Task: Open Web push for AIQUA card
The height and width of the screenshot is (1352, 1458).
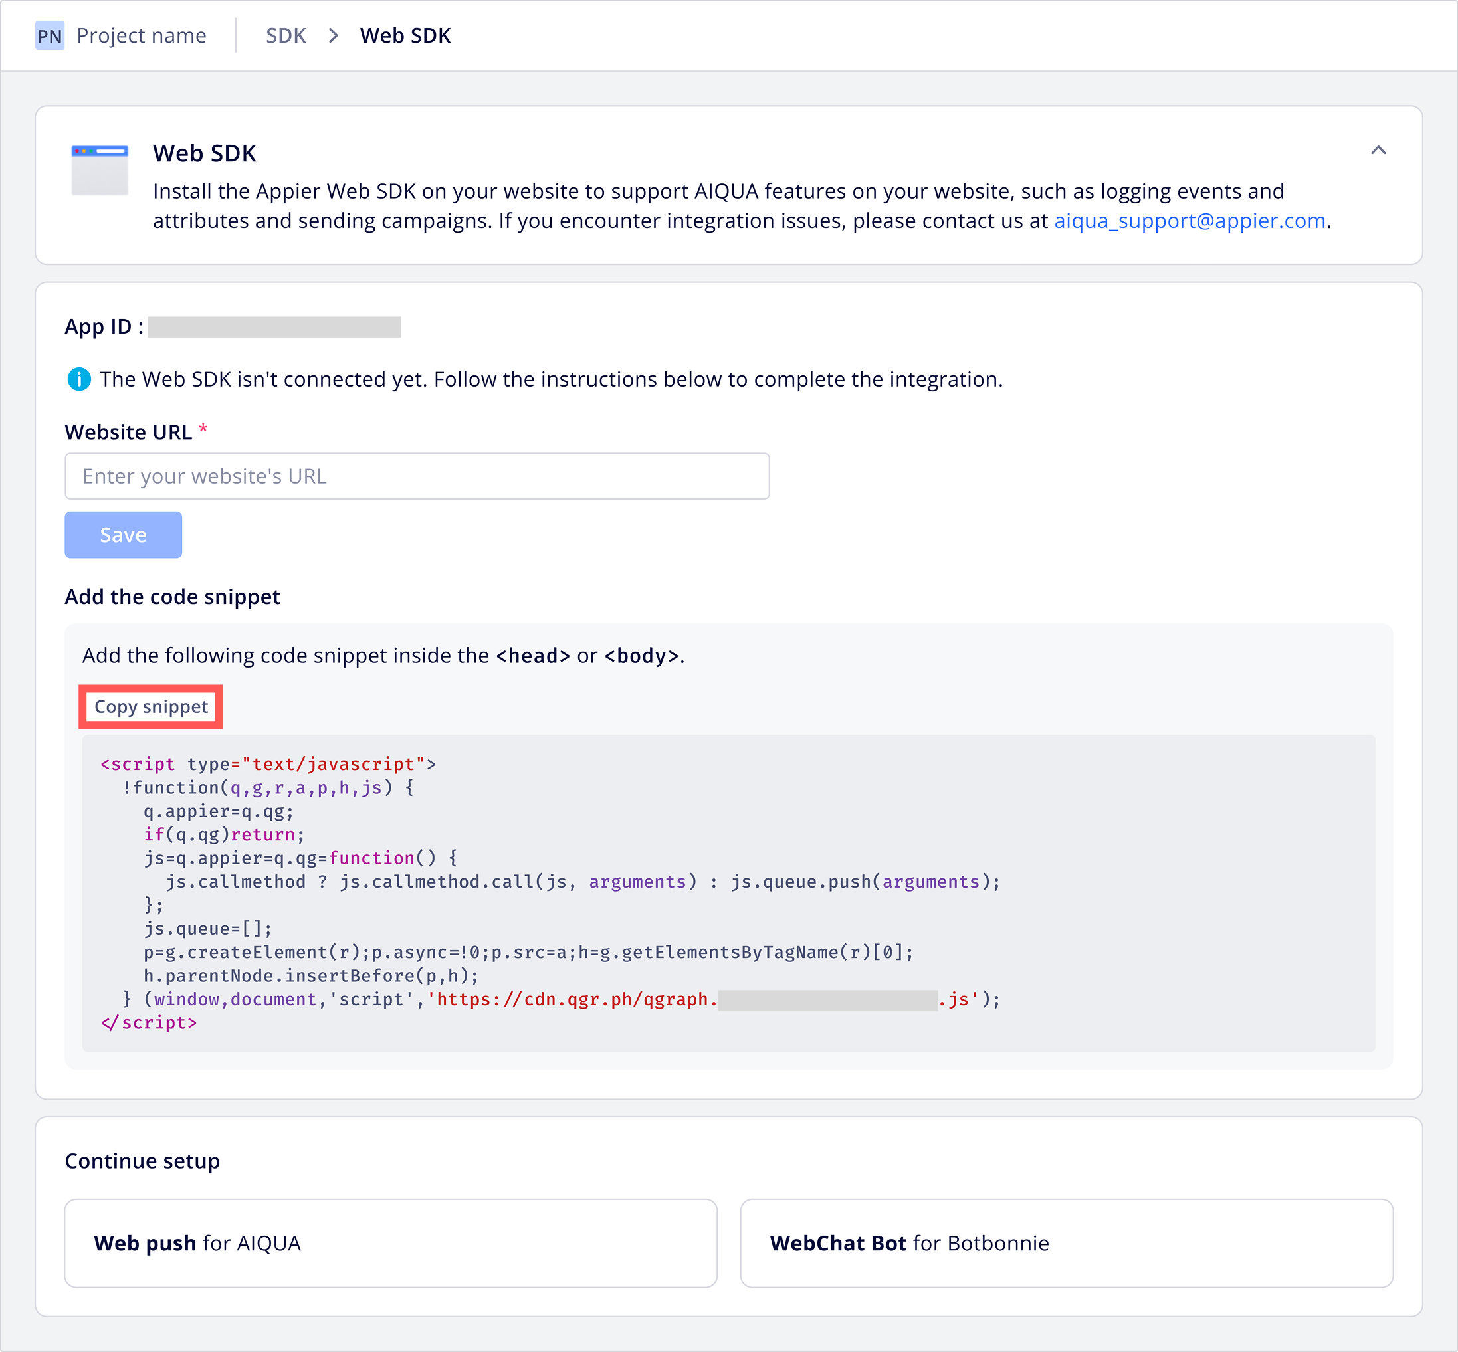Action: 390,1243
